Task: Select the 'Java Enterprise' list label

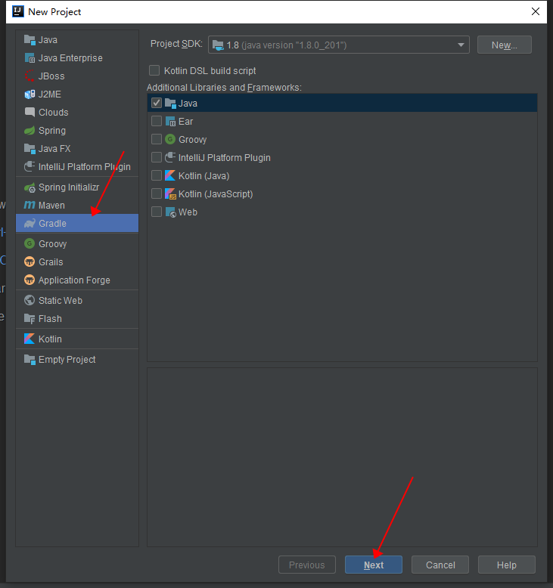Action: 70,58
